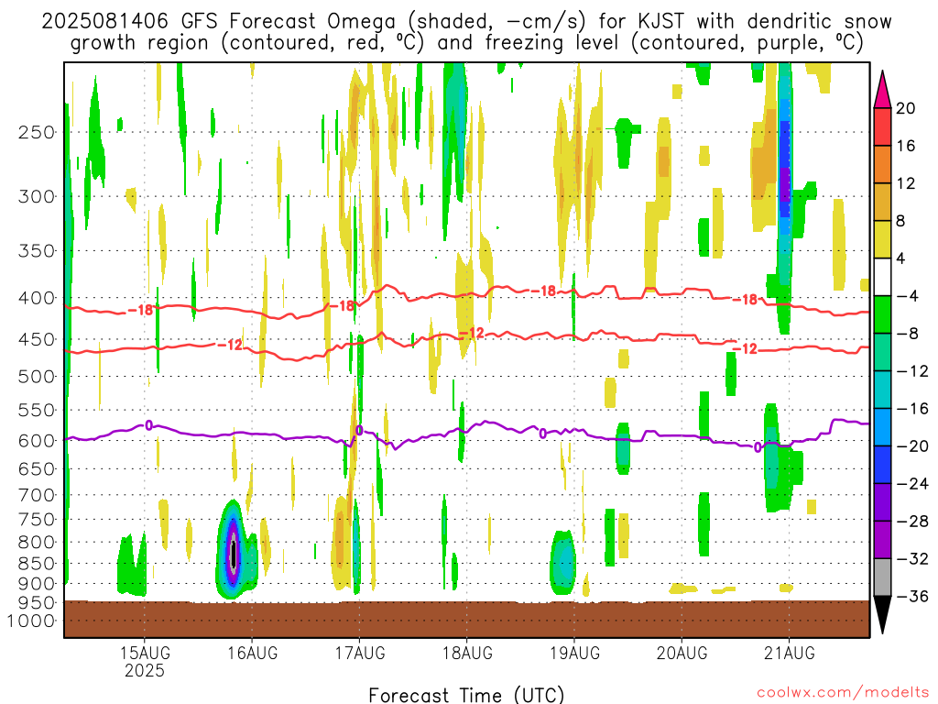
Task: Click the 350 pressure level label
Action: (37, 251)
